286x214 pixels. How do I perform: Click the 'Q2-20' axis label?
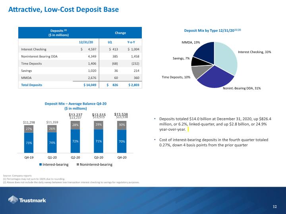click(75, 157)
